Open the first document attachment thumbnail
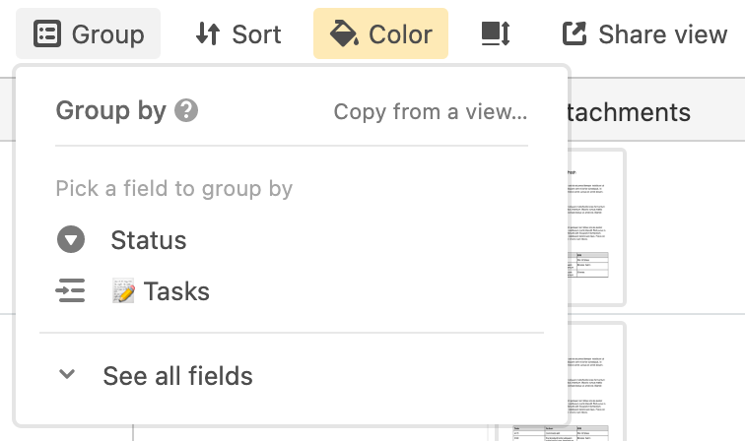Screen dimensions: 745x441 pyautogui.click(x=596, y=227)
